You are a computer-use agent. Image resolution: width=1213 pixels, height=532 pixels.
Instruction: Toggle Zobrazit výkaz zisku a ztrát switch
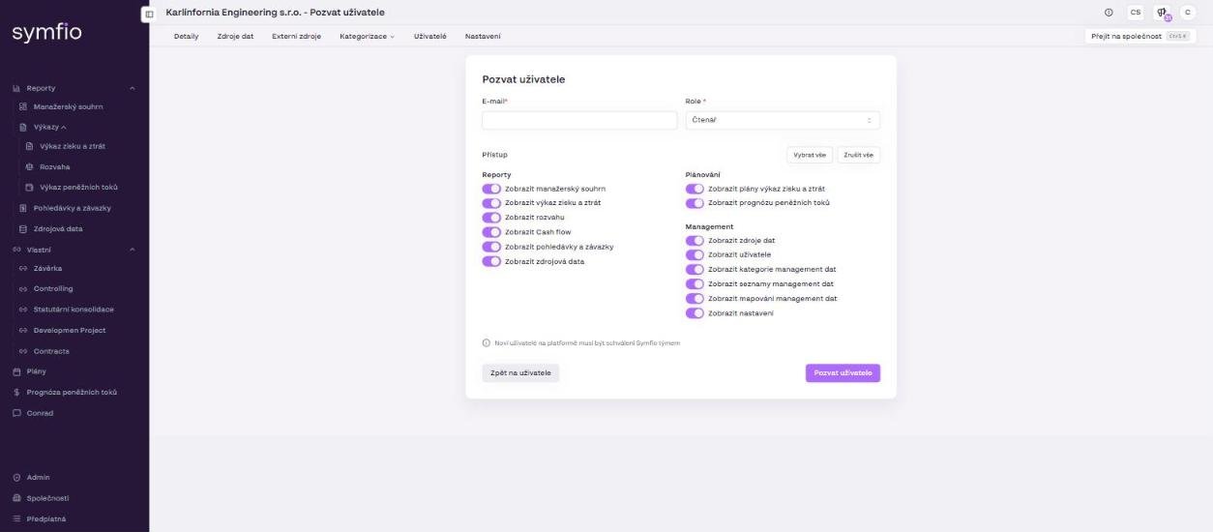(491, 203)
